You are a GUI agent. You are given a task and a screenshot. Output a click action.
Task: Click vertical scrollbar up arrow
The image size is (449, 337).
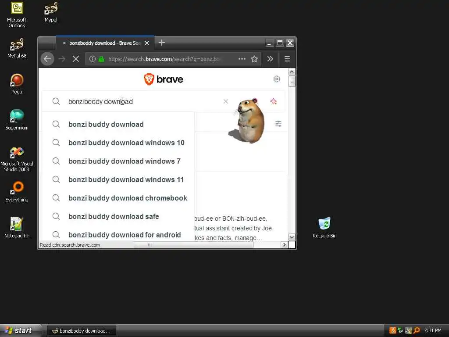click(292, 72)
